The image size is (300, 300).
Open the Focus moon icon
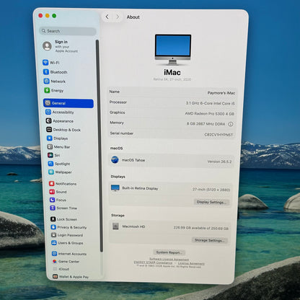pos(53,200)
